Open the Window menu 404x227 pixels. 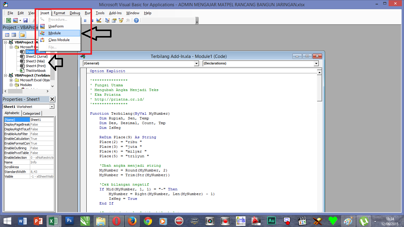coord(133,13)
